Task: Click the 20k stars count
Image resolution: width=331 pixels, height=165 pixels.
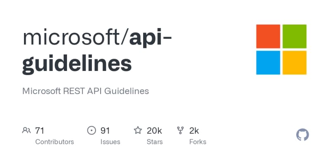Action: tap(154, 131)
